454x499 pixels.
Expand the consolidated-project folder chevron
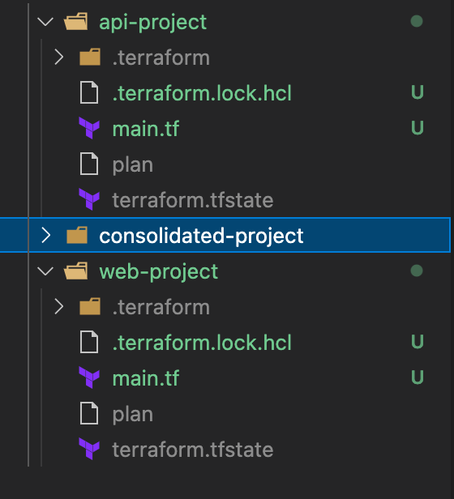pyautogui.click(x=46, y=236)
